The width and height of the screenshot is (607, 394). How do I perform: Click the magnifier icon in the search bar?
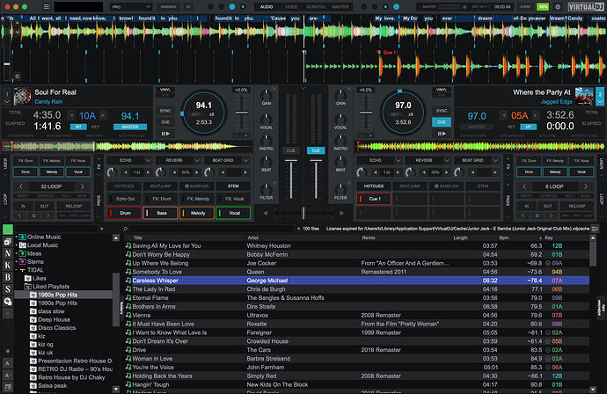coord(126,229)
